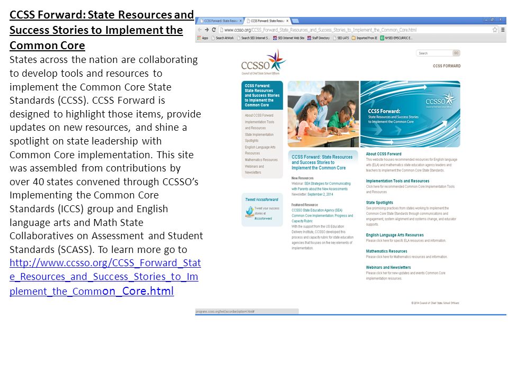Click English Language Arts Resources heading in main content
508x381 pixels.
click(395, 235)
